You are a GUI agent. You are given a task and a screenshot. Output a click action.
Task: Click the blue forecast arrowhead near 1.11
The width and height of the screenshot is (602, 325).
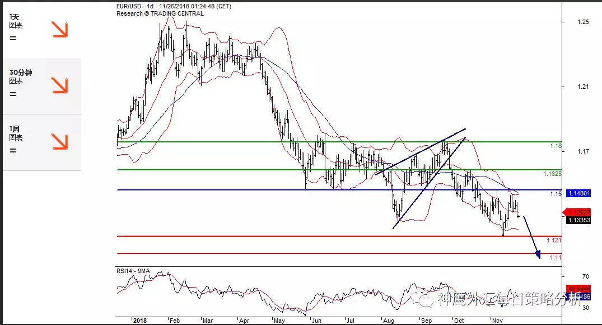[x=538, y=255]
